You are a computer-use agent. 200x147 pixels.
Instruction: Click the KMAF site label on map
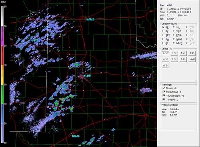pyautogui.click(x=76, y=136)
